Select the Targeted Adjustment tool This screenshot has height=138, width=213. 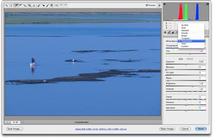[x=25, y=6]
